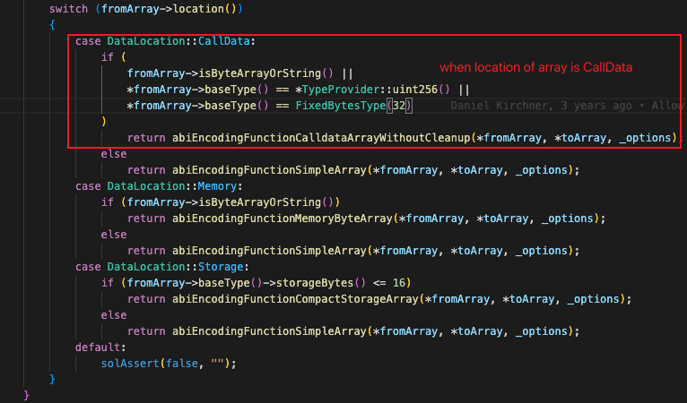Click the switch keyword at the top
The height and width of the screenshot is (403, 687).
pos(68,7)
